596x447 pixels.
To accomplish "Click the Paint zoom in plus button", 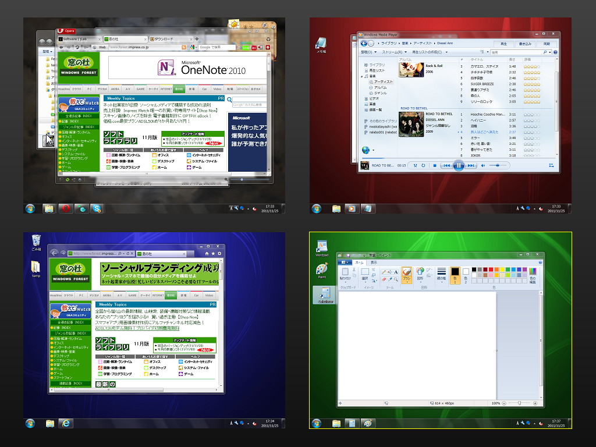I will tap(535, 403).
